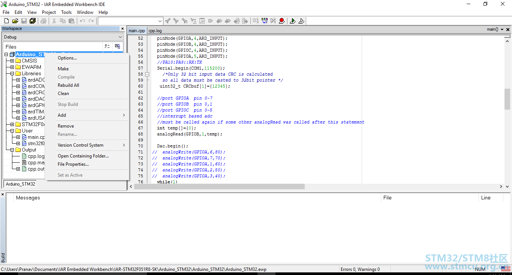
Task: Toggle a bookmark using the toolbar icon
Action: pyautogui.click(x=211, y=21)
